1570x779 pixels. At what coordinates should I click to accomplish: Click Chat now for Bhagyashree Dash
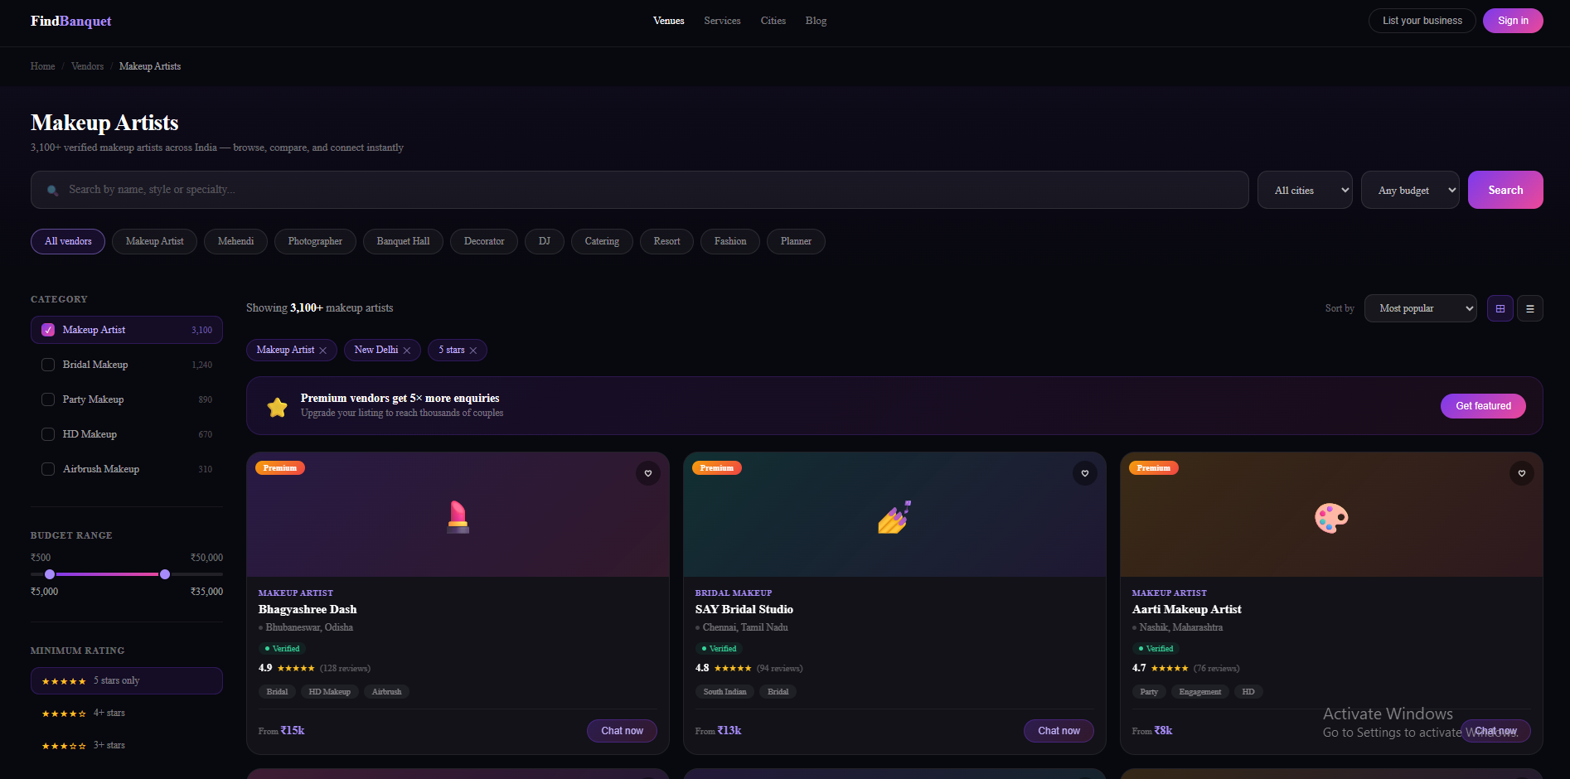pos(622,731)
